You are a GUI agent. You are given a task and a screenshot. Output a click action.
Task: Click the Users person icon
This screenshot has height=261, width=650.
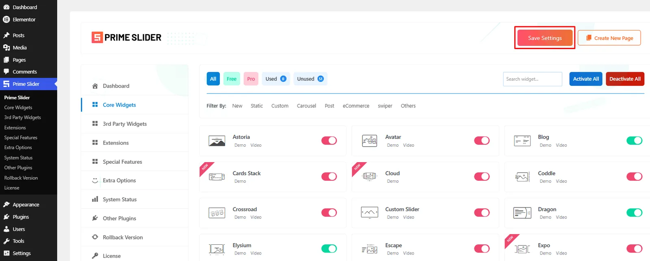click(6, 229)
